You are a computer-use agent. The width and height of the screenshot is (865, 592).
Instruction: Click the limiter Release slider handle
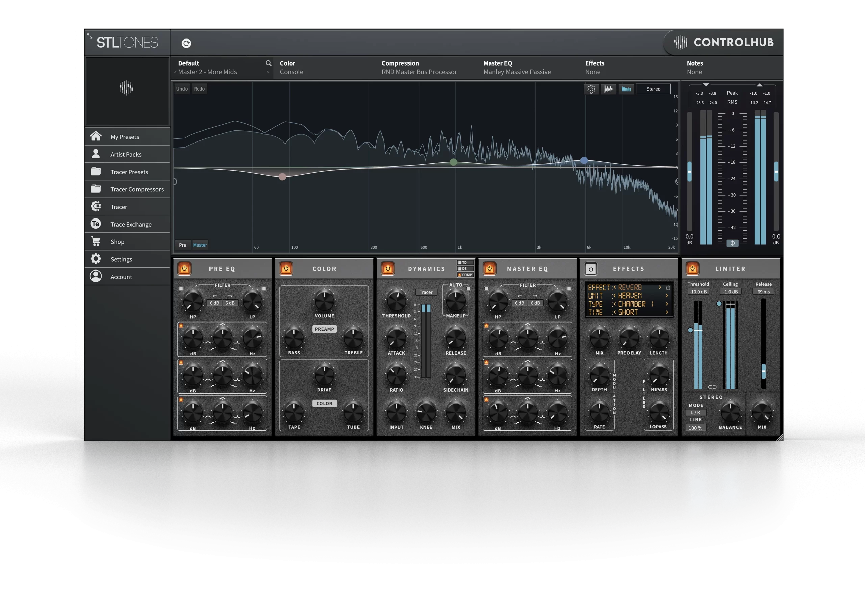[x=763, y=371]
